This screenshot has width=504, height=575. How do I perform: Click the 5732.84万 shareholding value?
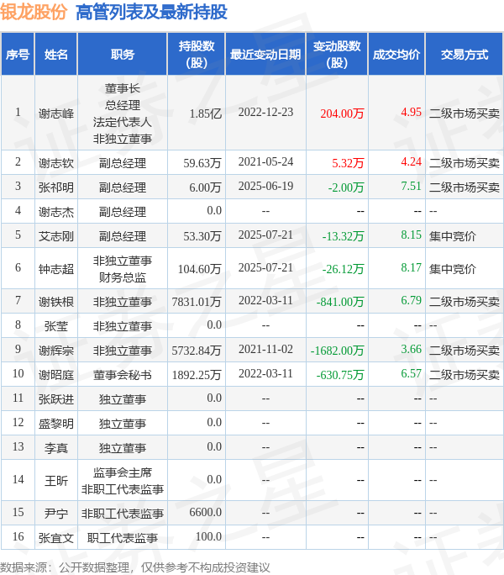point(197,351)
